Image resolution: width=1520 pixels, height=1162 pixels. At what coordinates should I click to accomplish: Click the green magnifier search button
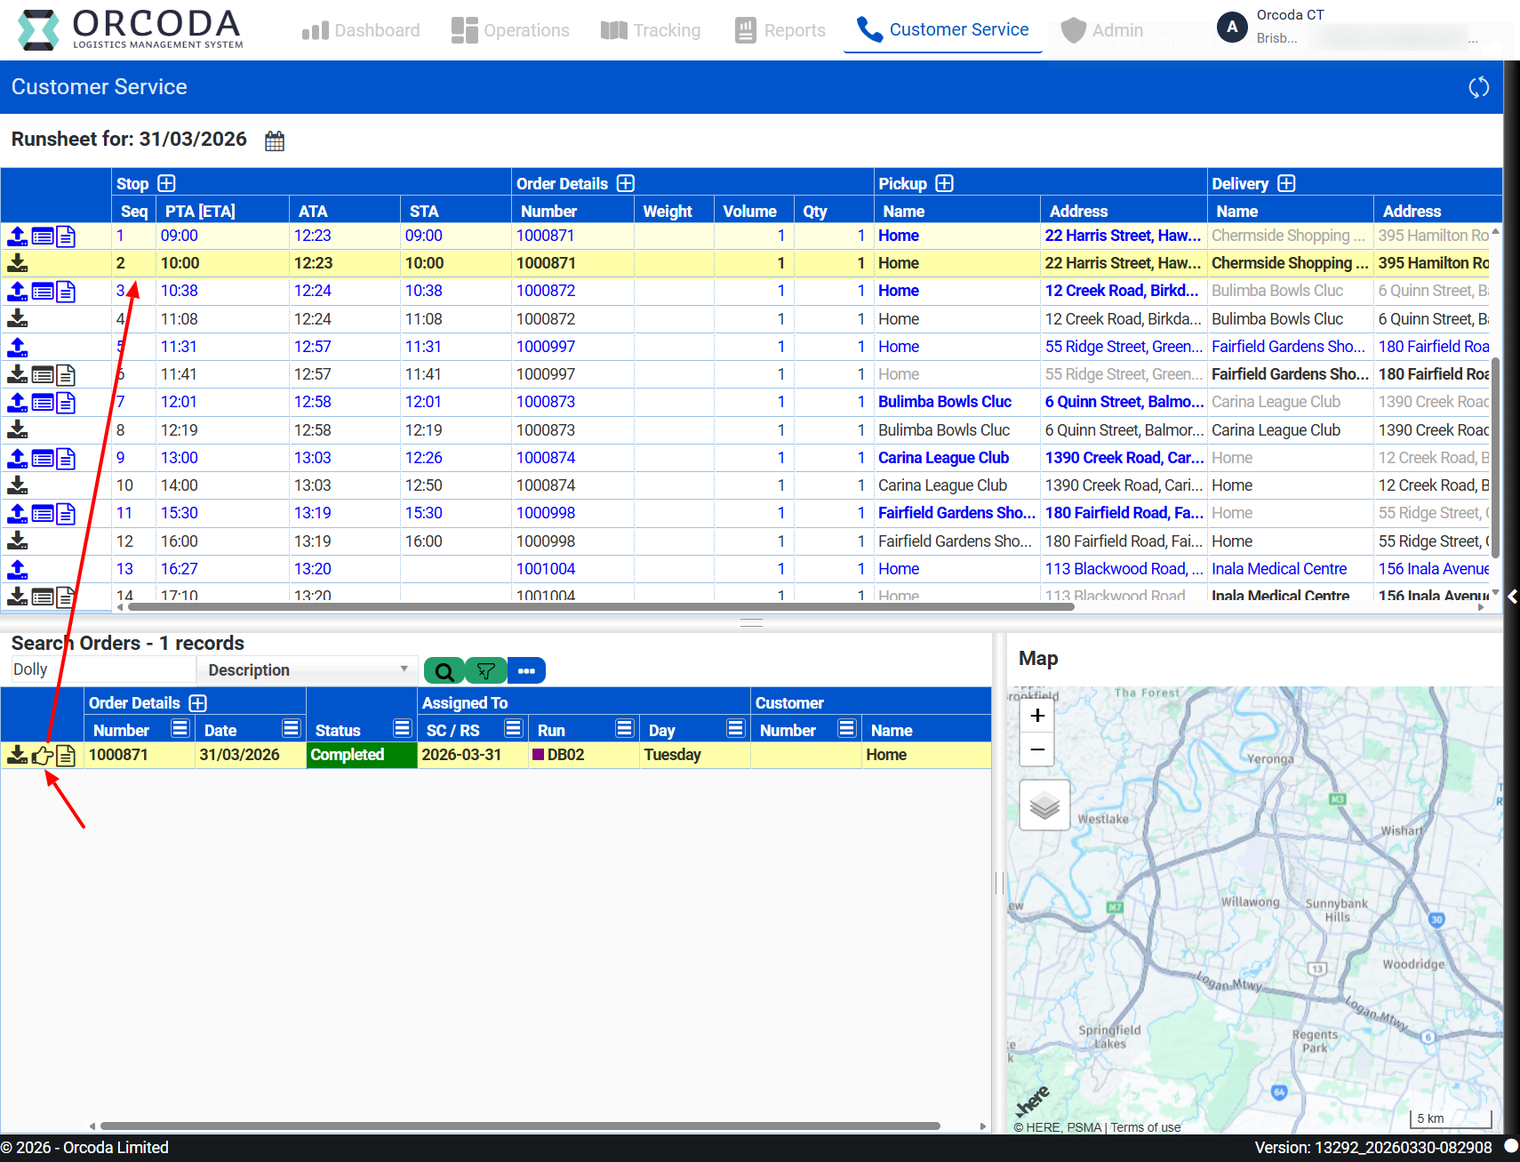pos(444,671)
